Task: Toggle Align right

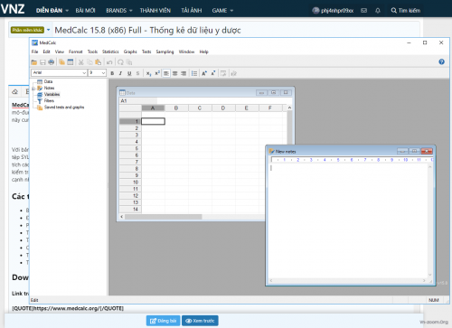Action: click(184, 73)
